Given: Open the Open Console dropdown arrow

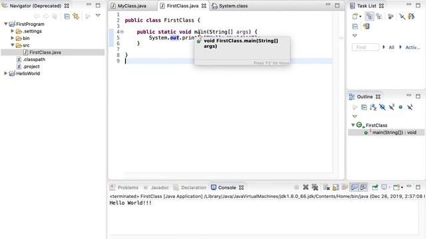Looking at the screenshot, I should point(402,187).
